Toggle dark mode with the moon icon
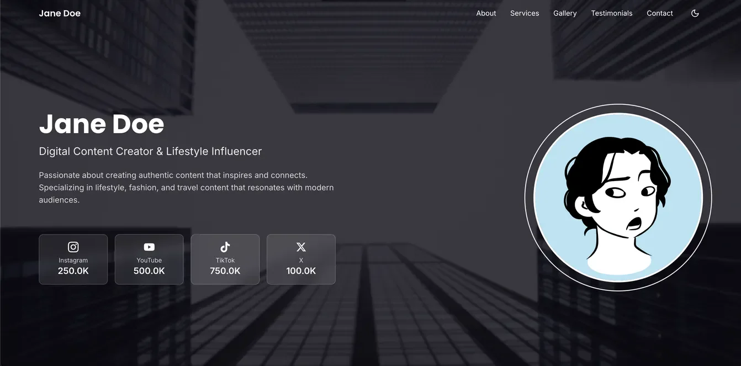This screenshot has height=366, width=741. (695, 13)
